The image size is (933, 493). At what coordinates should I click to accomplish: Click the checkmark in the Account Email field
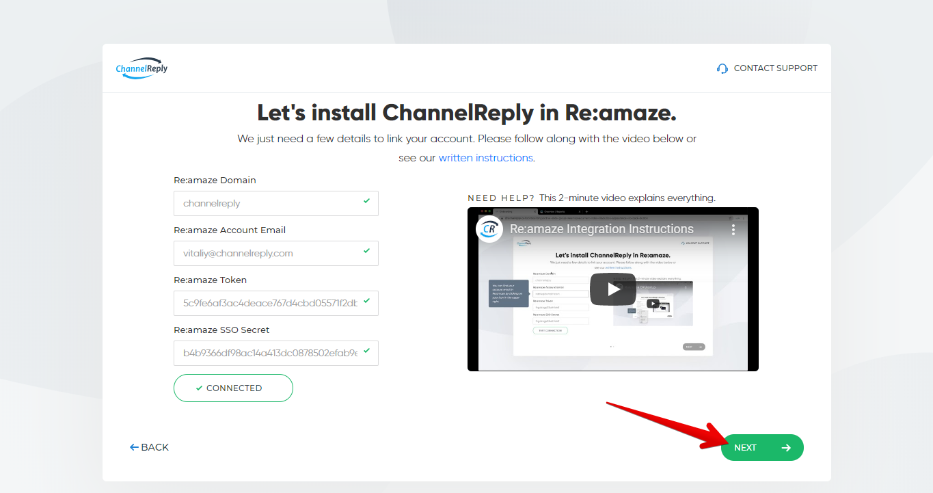point(367,251)
